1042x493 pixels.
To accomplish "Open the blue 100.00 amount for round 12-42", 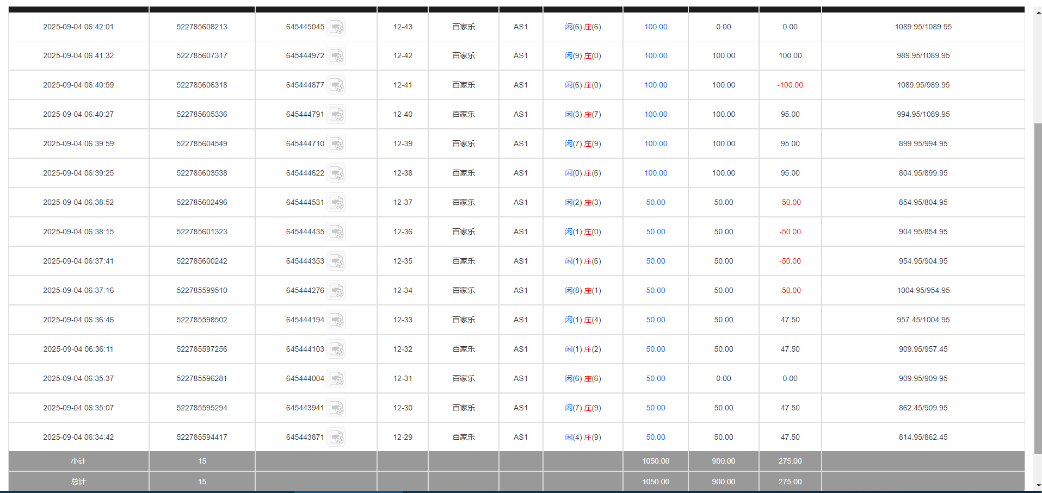I will (x=655, y=55).
